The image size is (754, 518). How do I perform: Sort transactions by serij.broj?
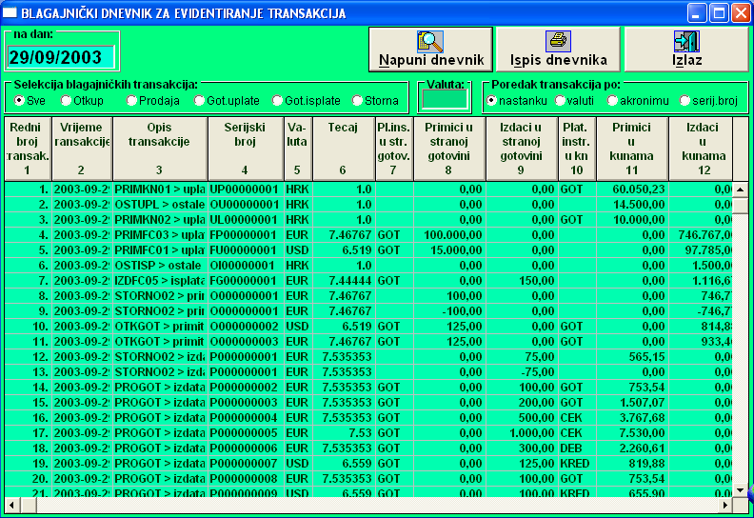click(685, 100)
